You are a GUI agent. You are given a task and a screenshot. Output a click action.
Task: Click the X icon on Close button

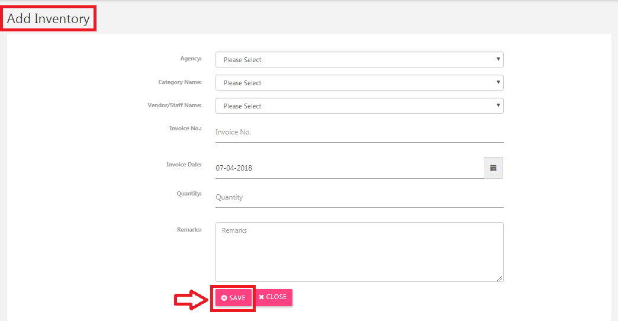(261, 297)
